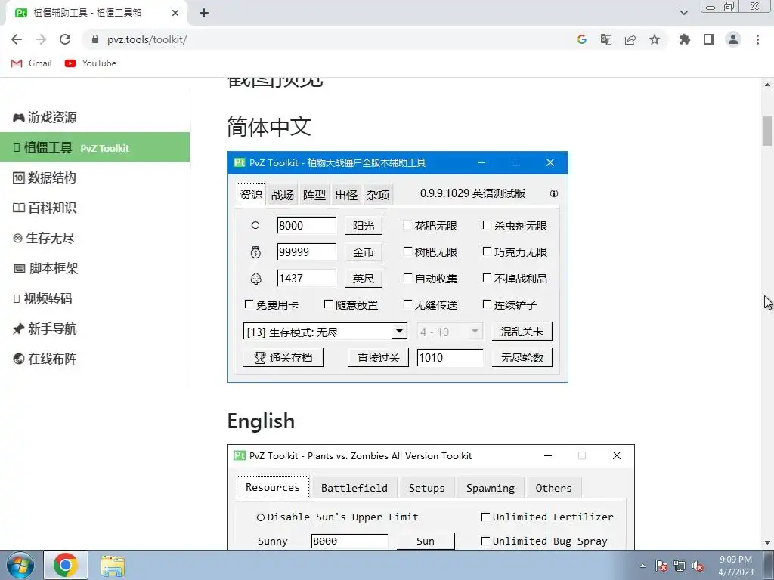Toggle the browser side panel icon
Screen dimensions: 774x580
coord(709,39)
